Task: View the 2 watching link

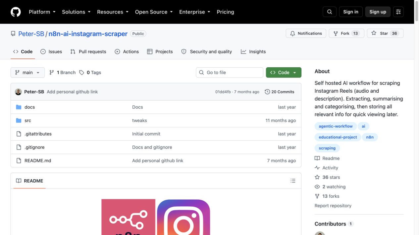Action: click(x=330, y=187)
